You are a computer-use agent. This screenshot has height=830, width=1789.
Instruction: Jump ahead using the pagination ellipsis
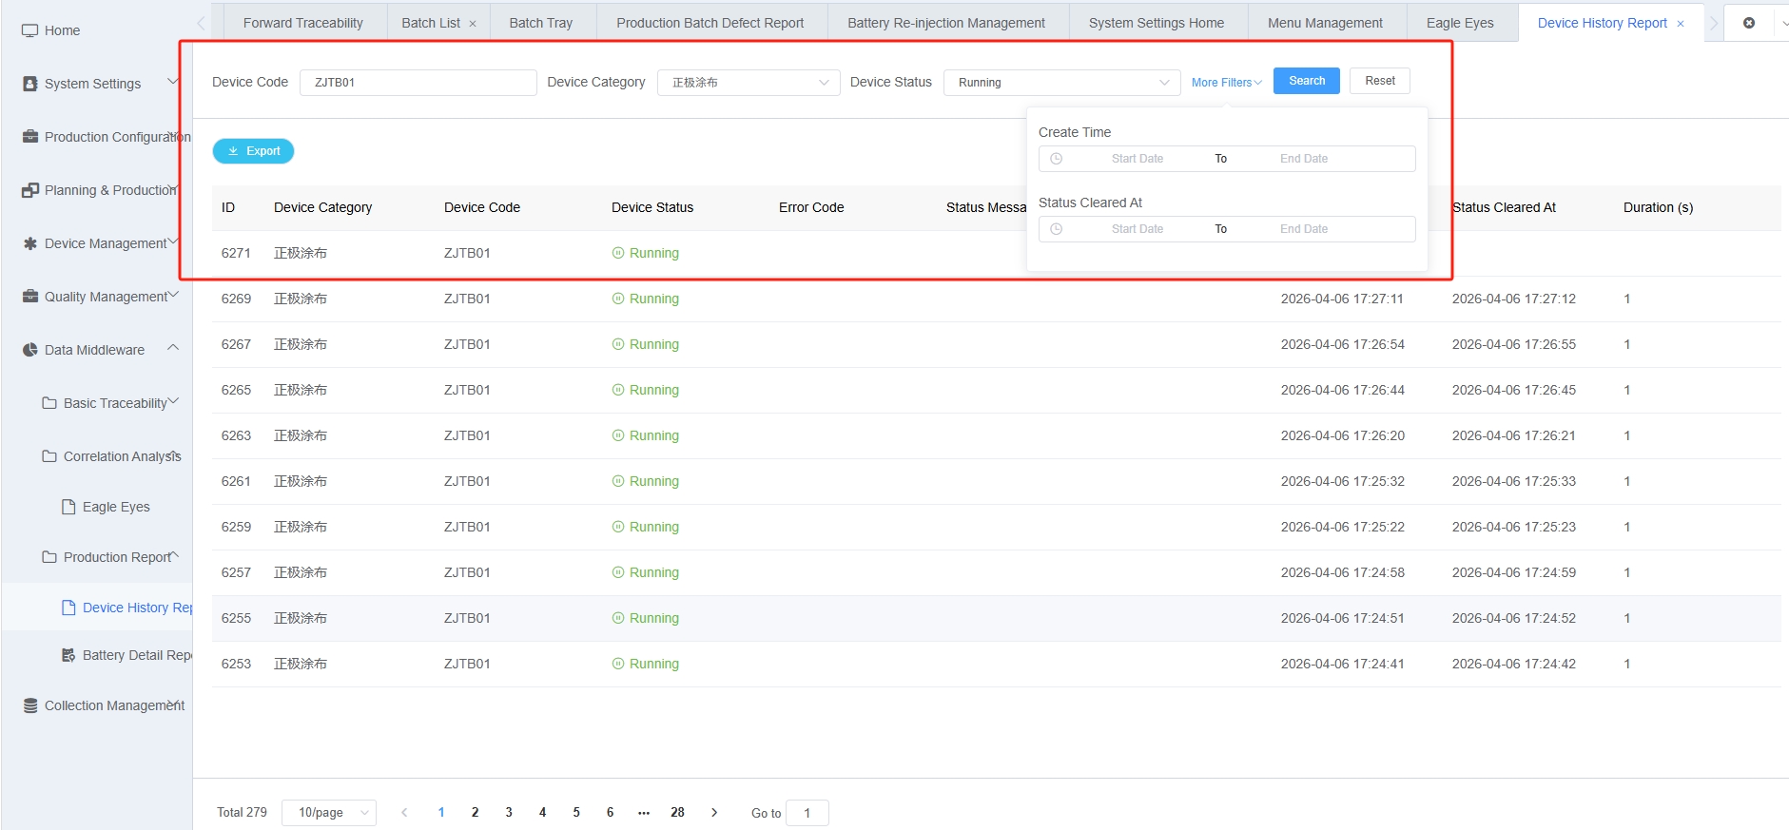coord(644,813)
